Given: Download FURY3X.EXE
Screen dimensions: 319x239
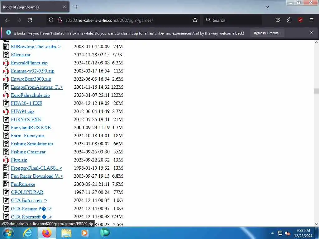Looking at the screenshot, I should click(x=26, y=119).
